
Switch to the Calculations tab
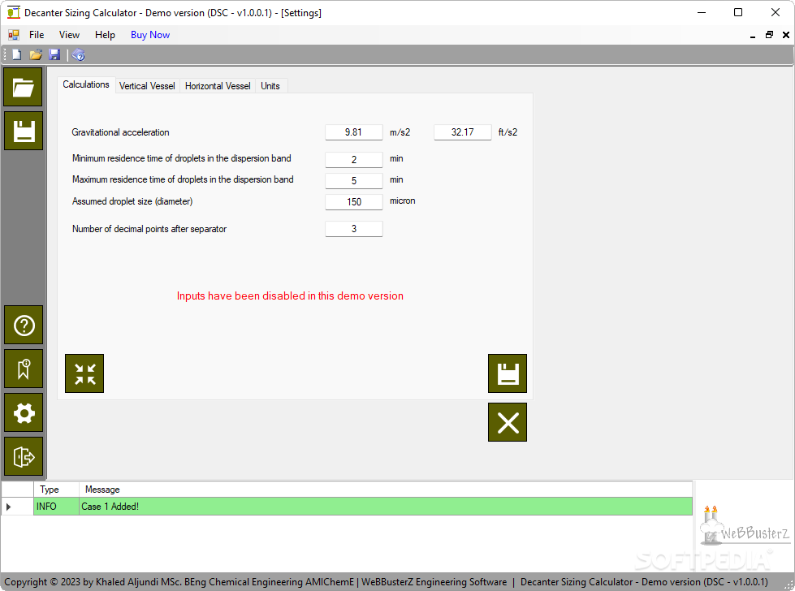click(x=86, y=84)
